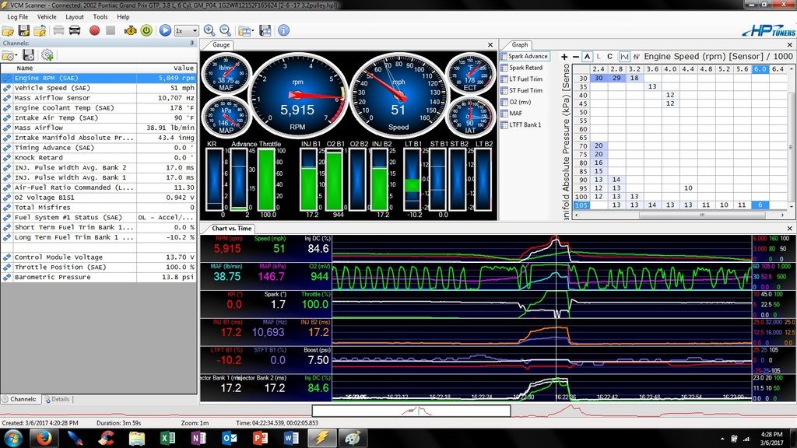Close the Chart vs. Time panel

click(x=789, y=229)
